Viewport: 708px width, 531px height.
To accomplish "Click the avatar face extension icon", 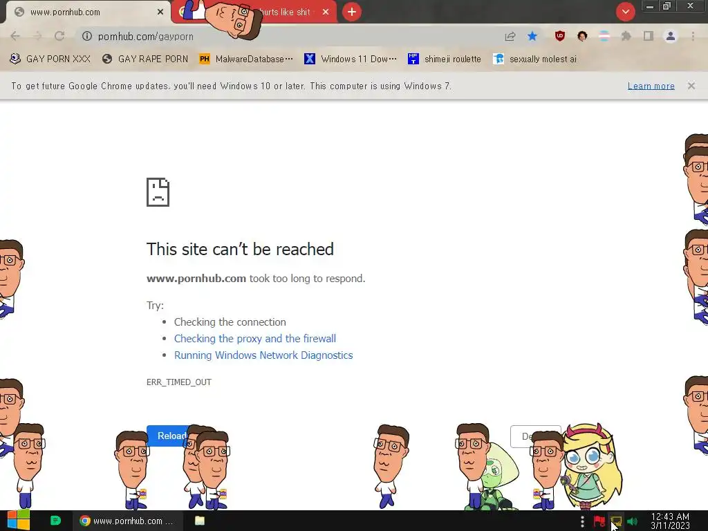I will pyautogui.click(x=582, y=36).
